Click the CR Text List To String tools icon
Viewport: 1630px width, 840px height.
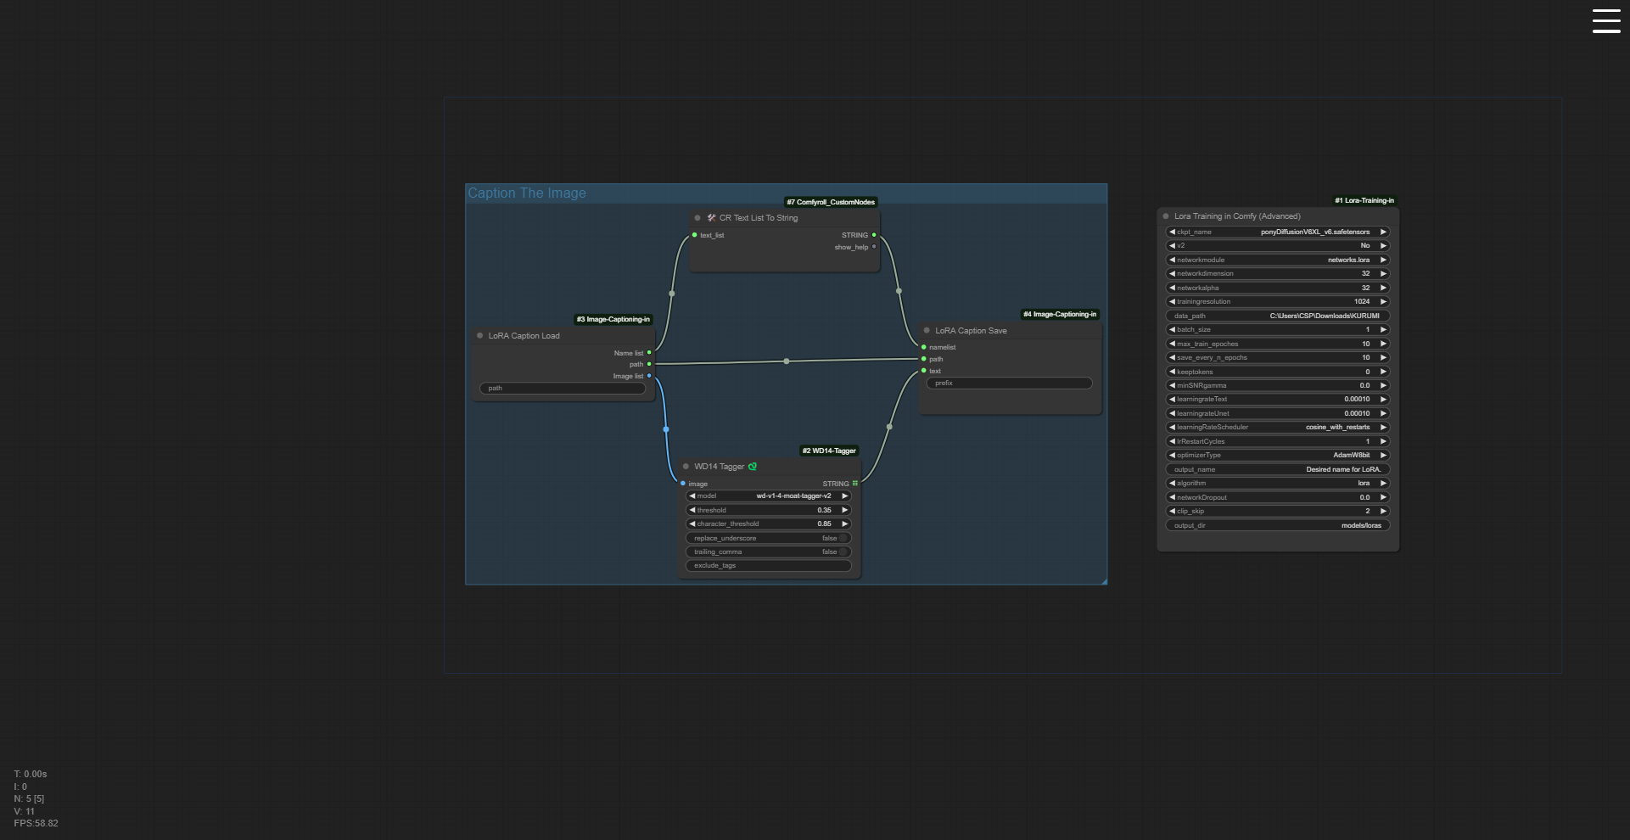pyautogui.click(x=711, y=218)
